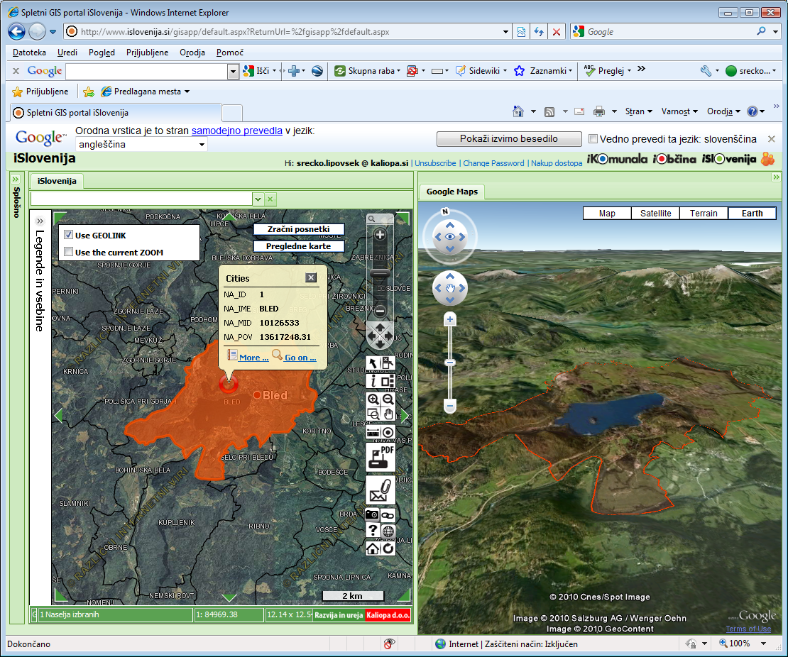The width and height of the screenshot is (788, 657).
Task: Open the More ... link in Cities popup
Action: (253, 358)
